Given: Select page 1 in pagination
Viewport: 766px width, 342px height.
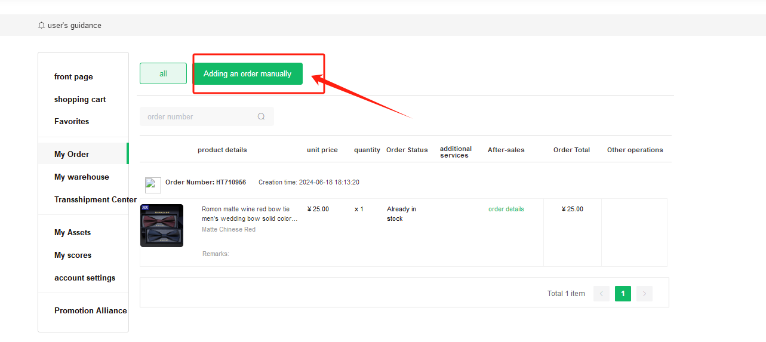Looking at the screenshot, I should click(x=623, y=294).
